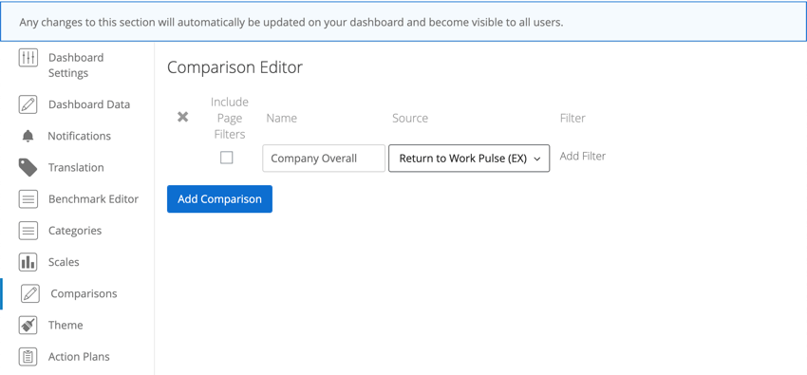
Task: Remove comparison with the X icon
Action: click(182, 118)
